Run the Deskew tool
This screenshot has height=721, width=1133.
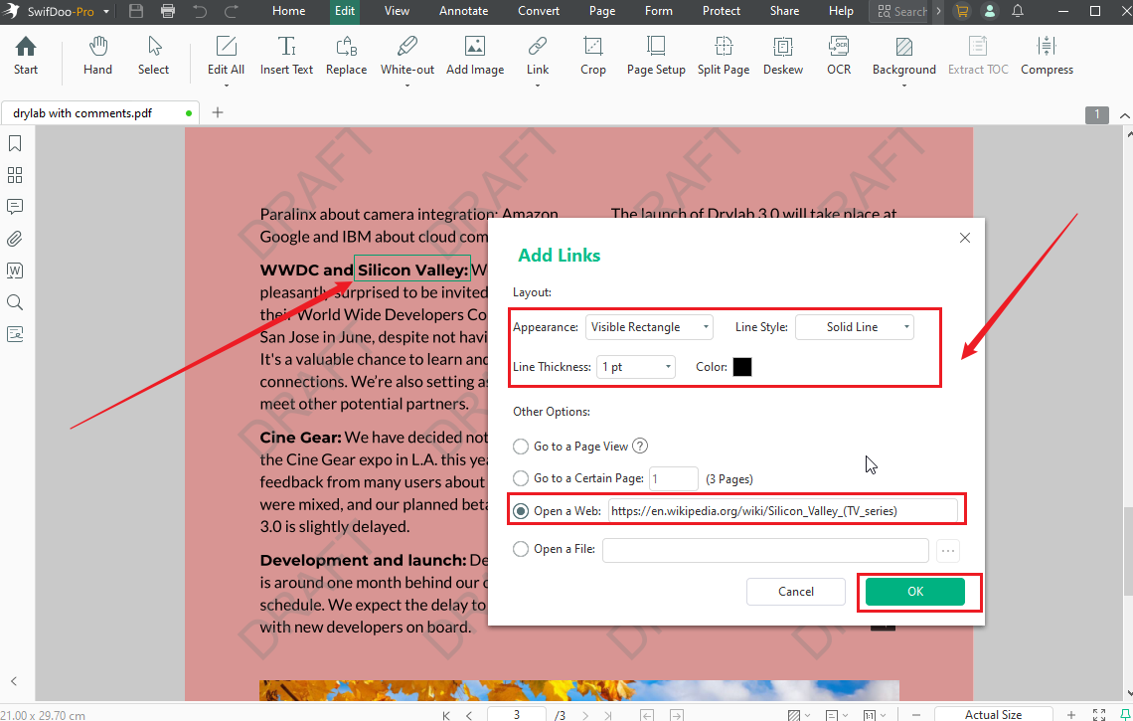pyautogui.click(x=783, y=56)
